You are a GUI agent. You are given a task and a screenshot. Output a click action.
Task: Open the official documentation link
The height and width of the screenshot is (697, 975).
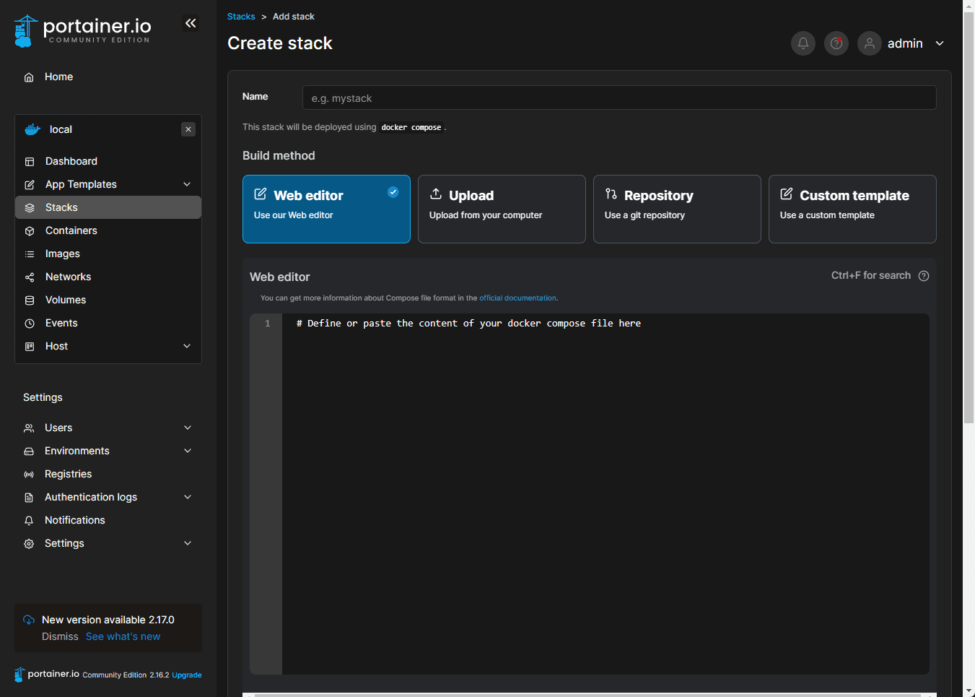click(517, 298)
